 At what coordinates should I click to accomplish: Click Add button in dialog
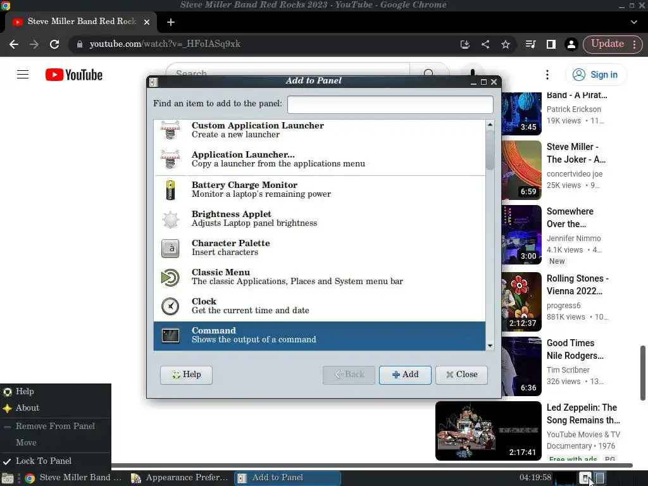[x=405, y=375]
